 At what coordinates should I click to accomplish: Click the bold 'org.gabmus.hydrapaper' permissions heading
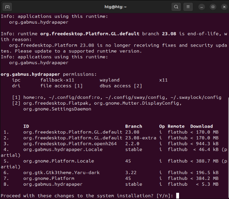[30, 74]
